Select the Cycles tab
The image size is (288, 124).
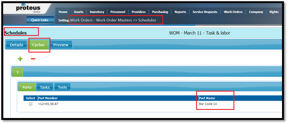tap(38, 45)
